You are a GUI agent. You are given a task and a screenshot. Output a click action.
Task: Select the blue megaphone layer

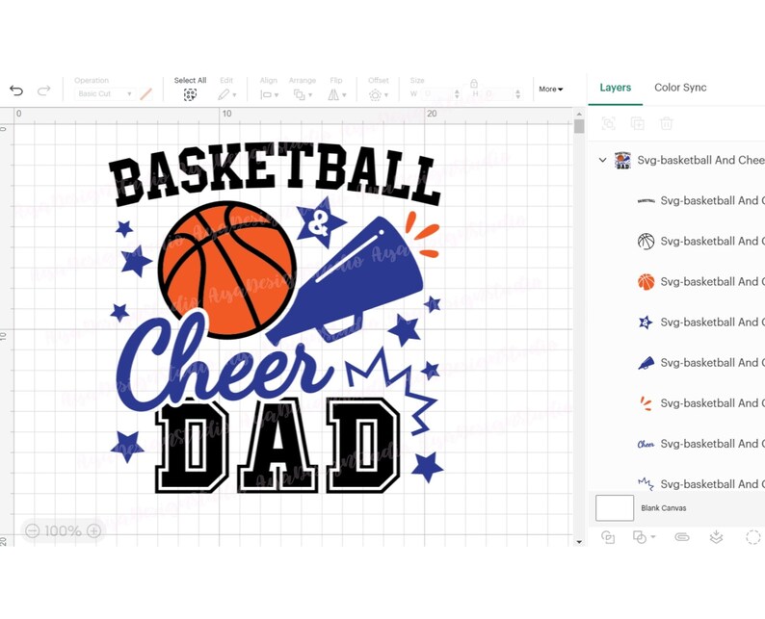click(700, 363)
